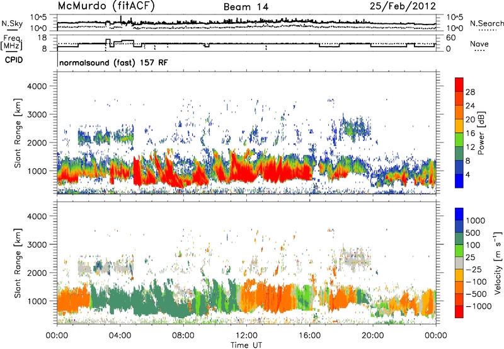This screenshot has height=349, width=504.
Task: Pick the yellow Power segment between 16 and 20
Action: click(459, 126)
